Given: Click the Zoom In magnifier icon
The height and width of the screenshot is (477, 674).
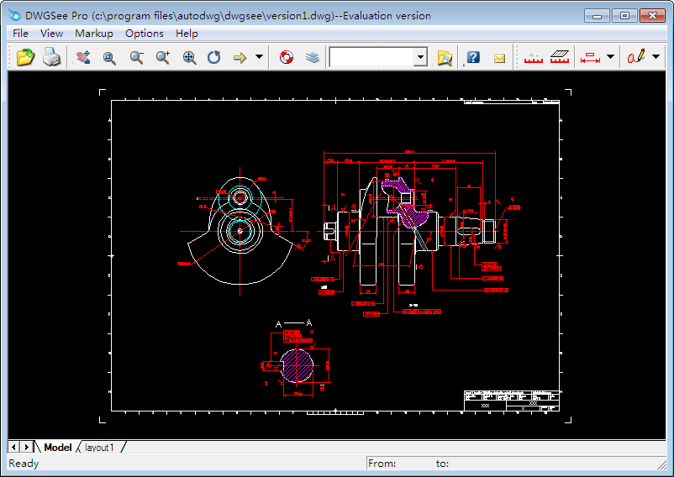Looking at the screenshot, I should pos(162,57).
